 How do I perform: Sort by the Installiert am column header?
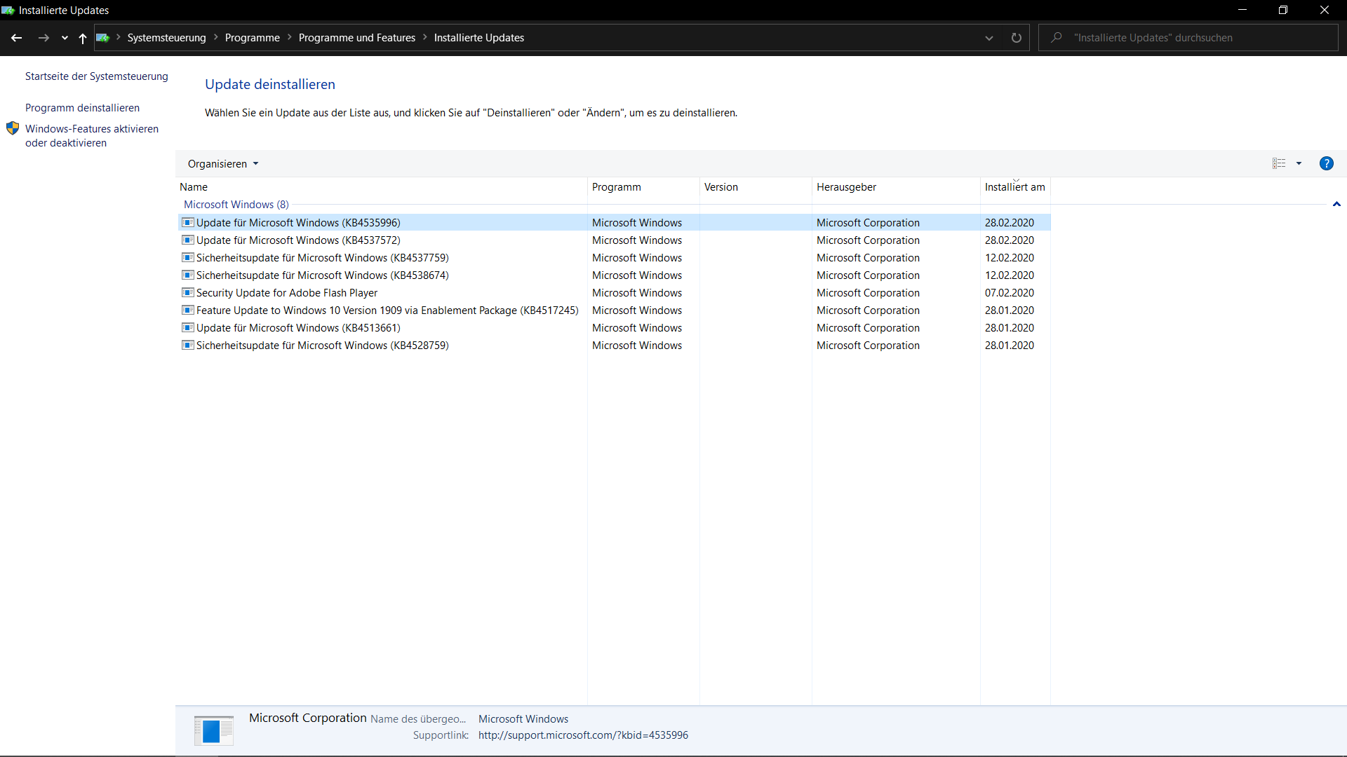(1014, 187)
